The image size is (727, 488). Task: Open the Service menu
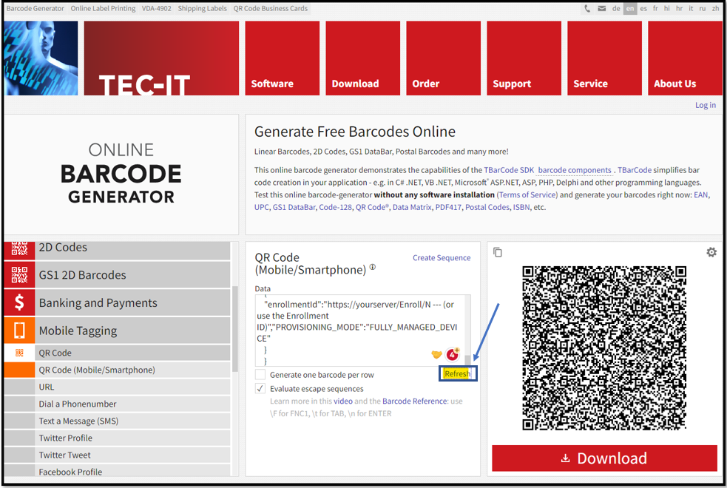pyautogui.click(x=604, y=58)
